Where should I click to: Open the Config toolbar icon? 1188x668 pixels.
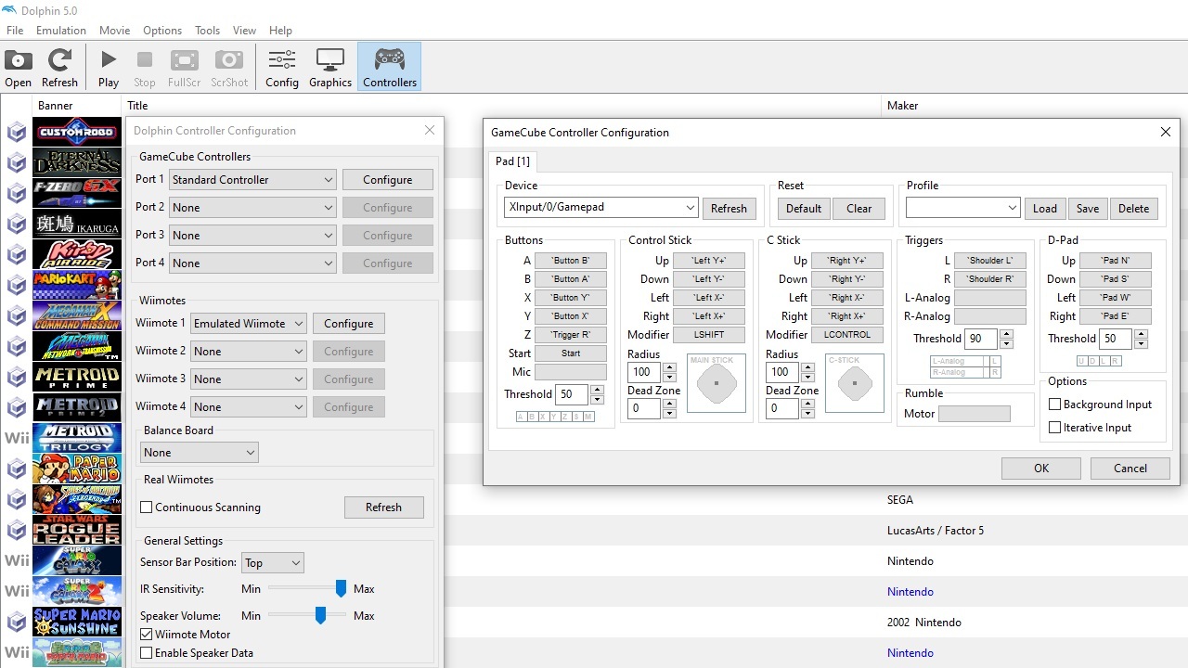[282, 69]
